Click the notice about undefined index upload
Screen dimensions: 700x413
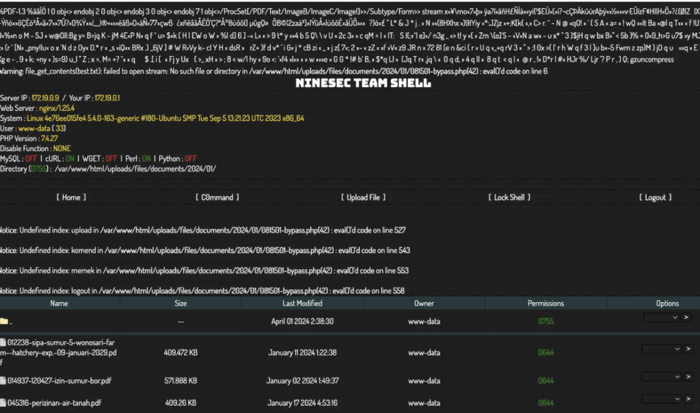(x=203, y=230)
